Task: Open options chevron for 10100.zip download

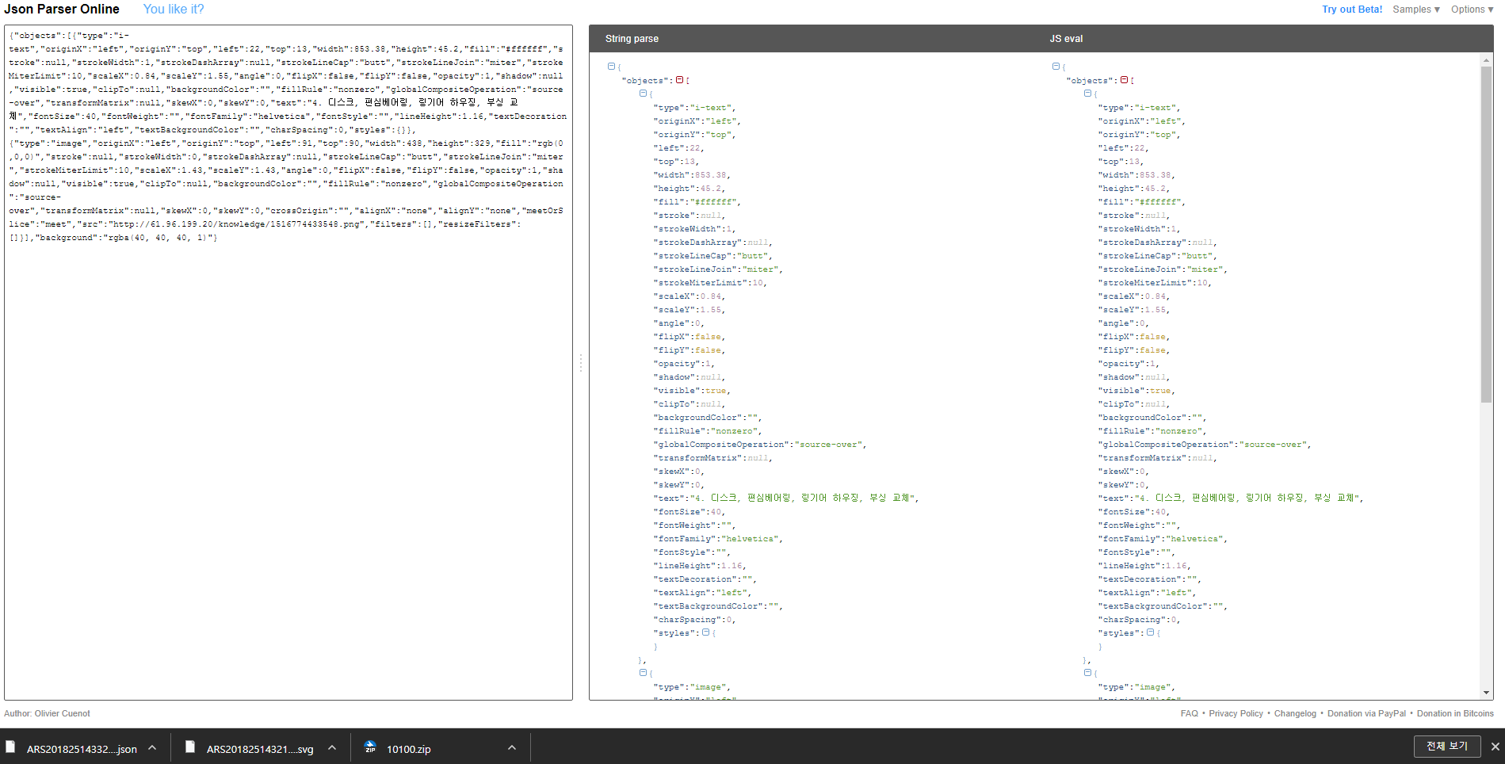Action: tap(512, 747)
